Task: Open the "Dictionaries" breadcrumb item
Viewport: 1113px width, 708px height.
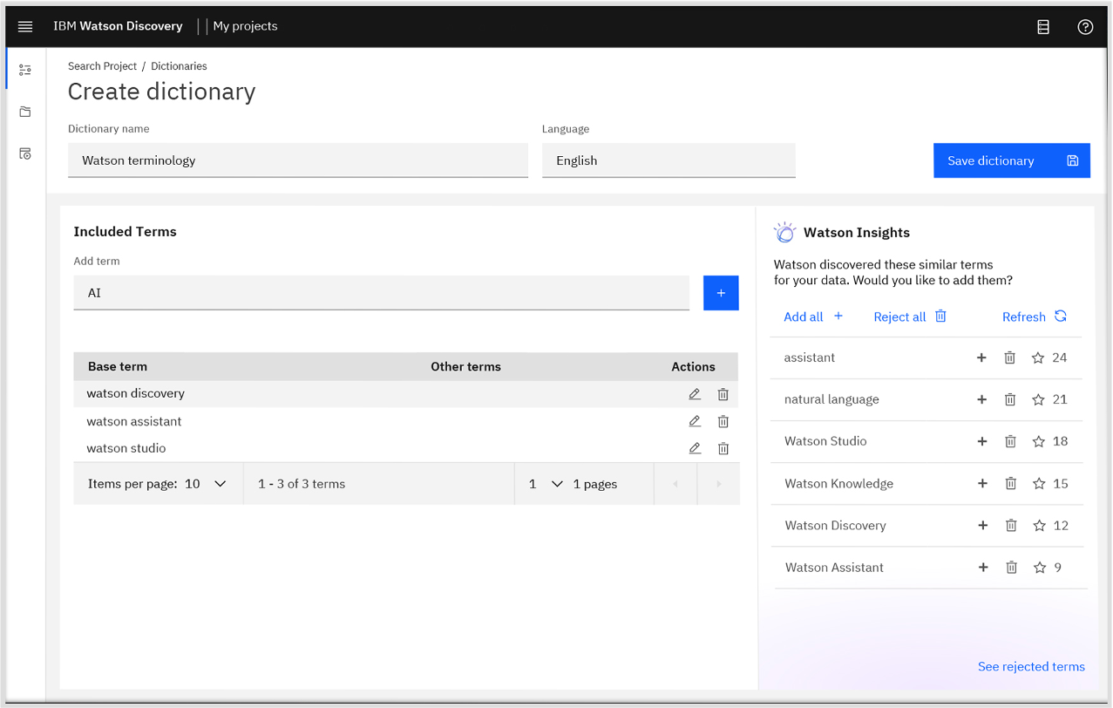Action: pyautogui.click(x=178, y=65)
